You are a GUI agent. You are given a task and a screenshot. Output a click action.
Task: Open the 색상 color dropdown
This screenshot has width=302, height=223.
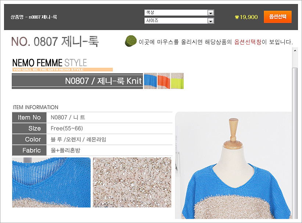pos(179,13)
